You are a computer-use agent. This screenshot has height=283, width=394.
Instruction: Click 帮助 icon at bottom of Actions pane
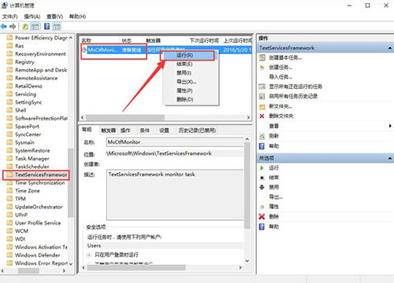click(x=262, y=226)
